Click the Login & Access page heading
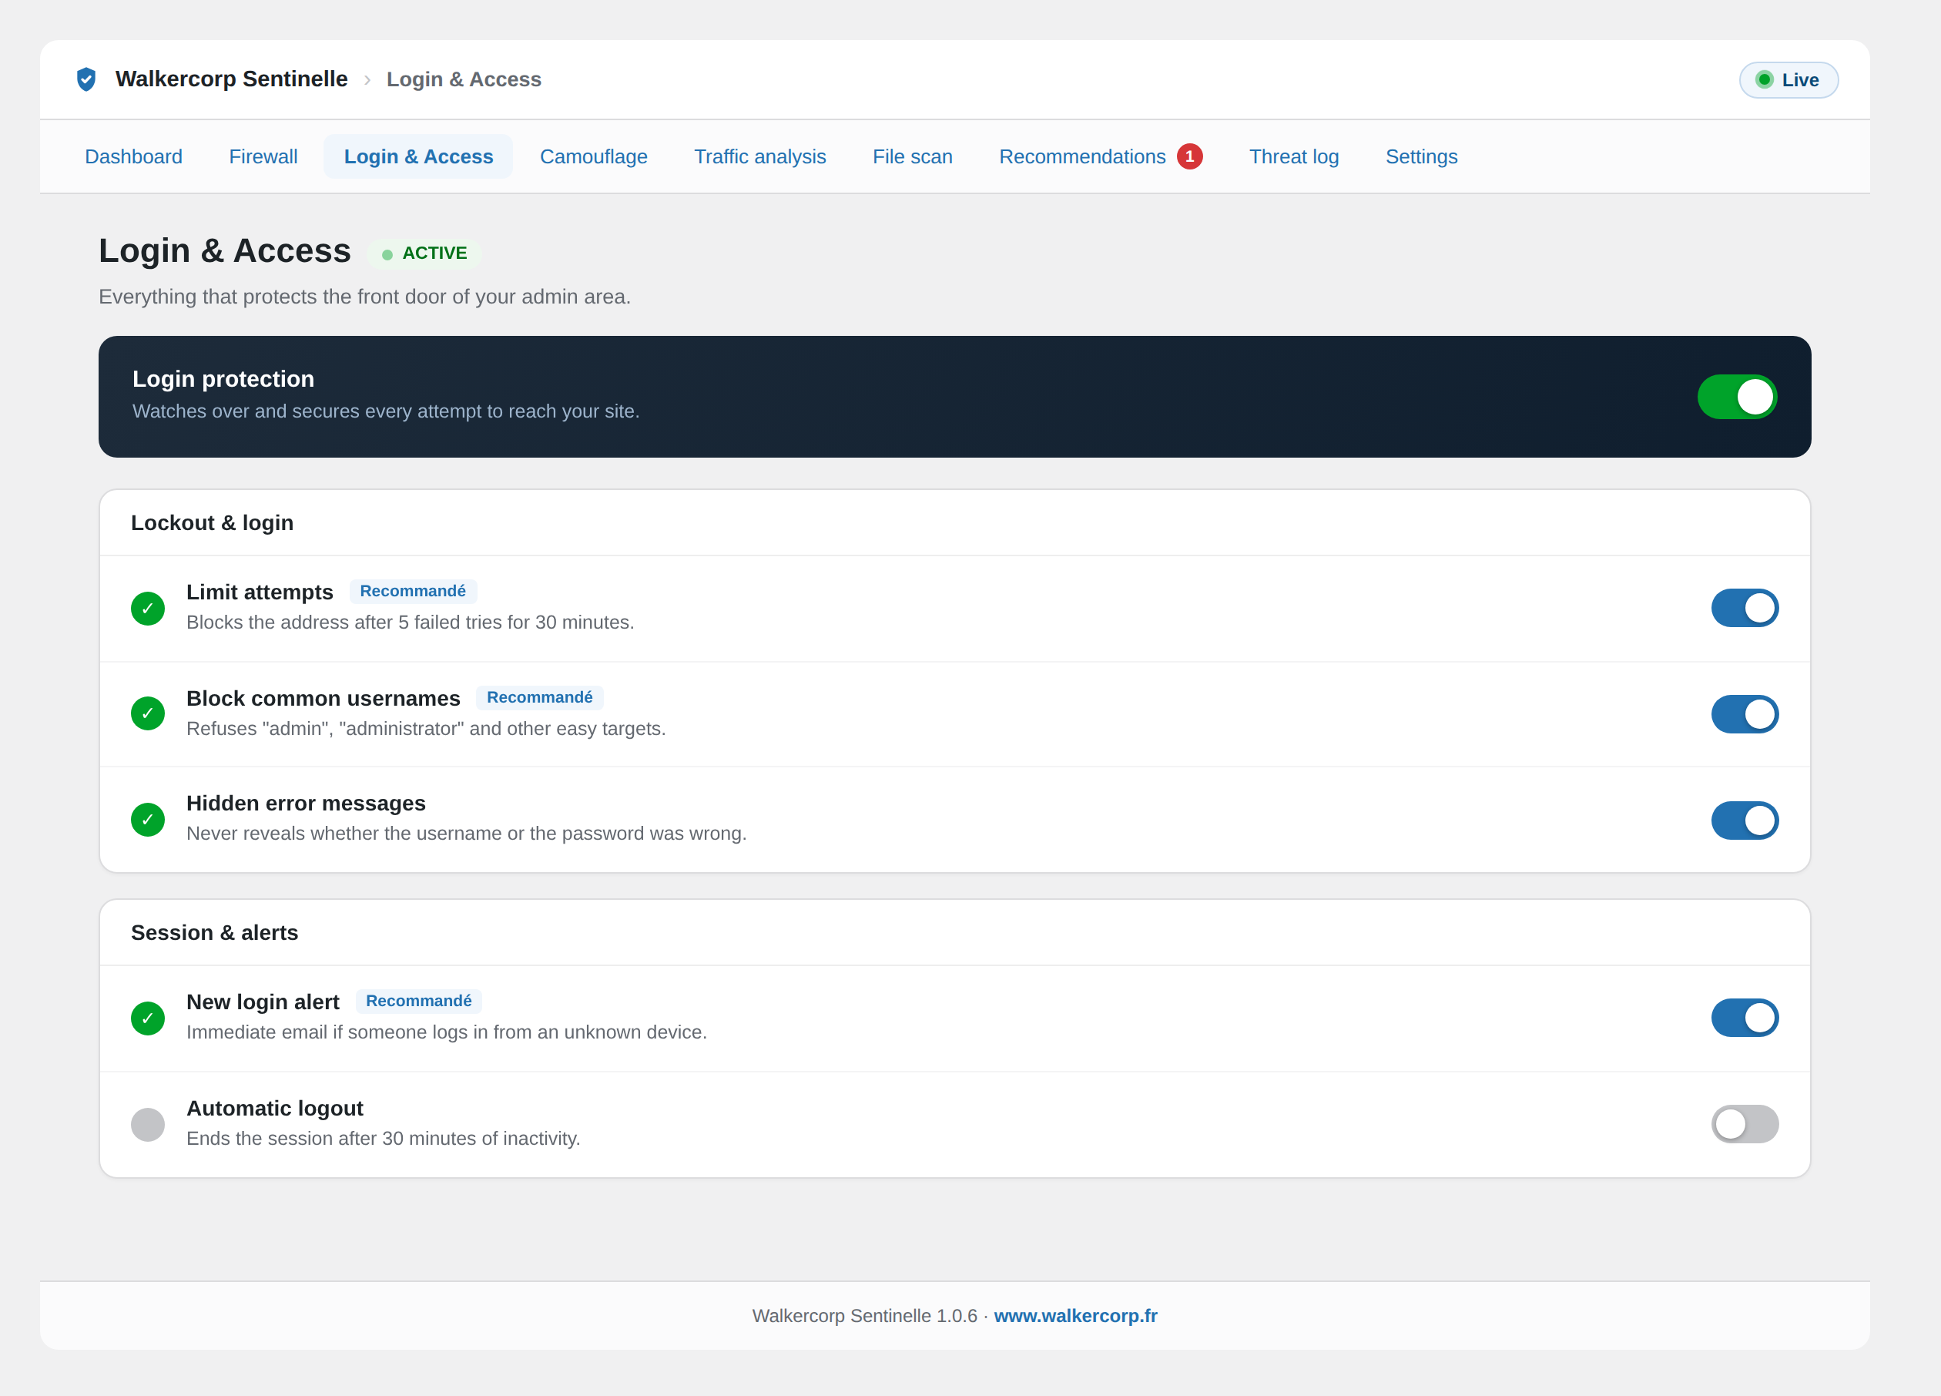 (x=225, y=251)
